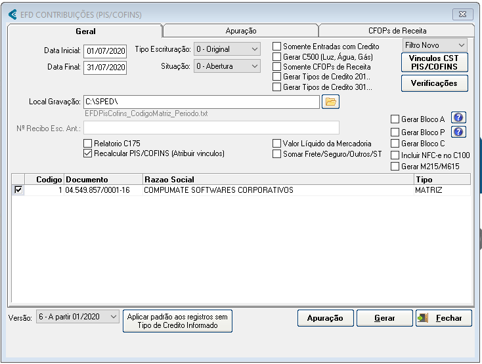Click the Verificações button

coord(434,84)
